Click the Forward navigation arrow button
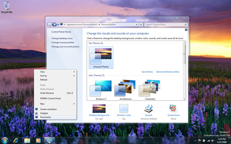This screenshot has height=144, width=231. (x=54, y=25)
